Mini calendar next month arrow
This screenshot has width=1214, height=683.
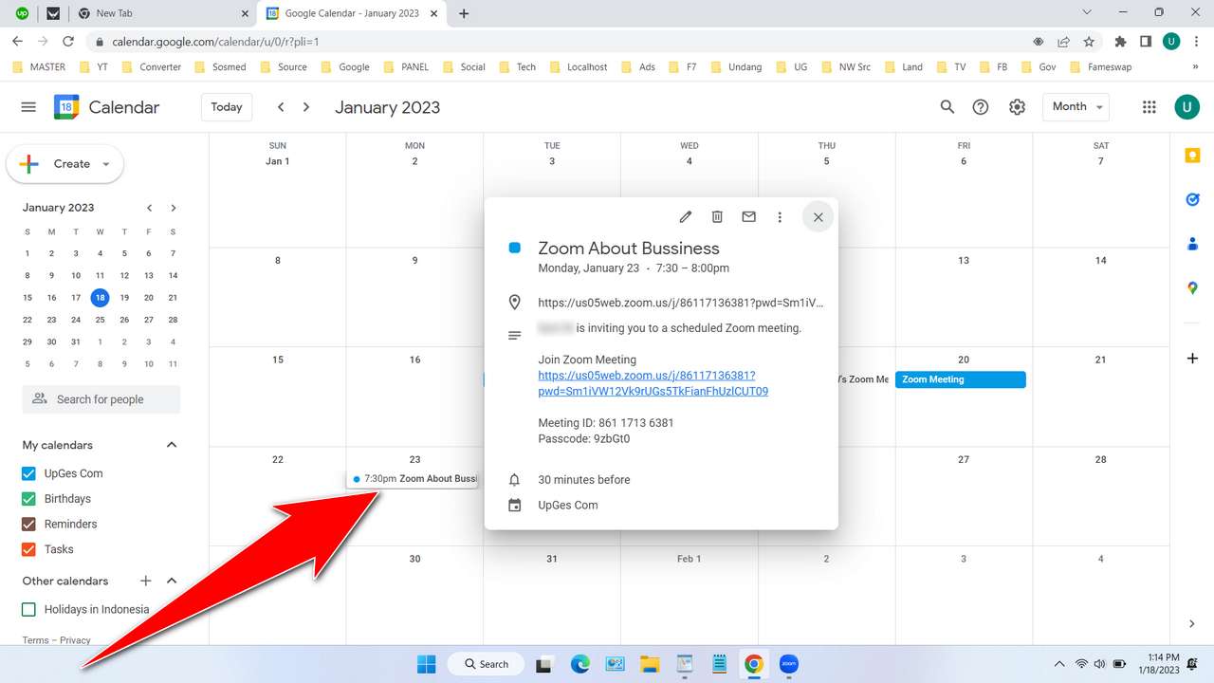click(173, 208)
